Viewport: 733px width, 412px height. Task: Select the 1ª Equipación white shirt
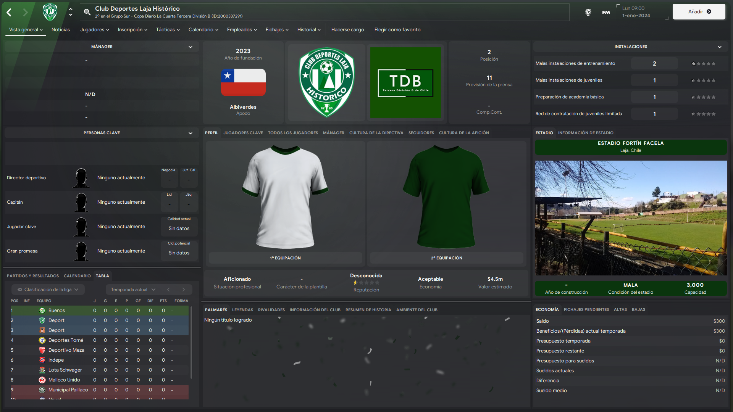[285, 197]
